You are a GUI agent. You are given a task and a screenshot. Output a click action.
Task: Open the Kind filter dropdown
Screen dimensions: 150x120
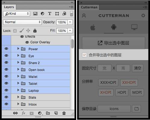[x=17, y=14]
